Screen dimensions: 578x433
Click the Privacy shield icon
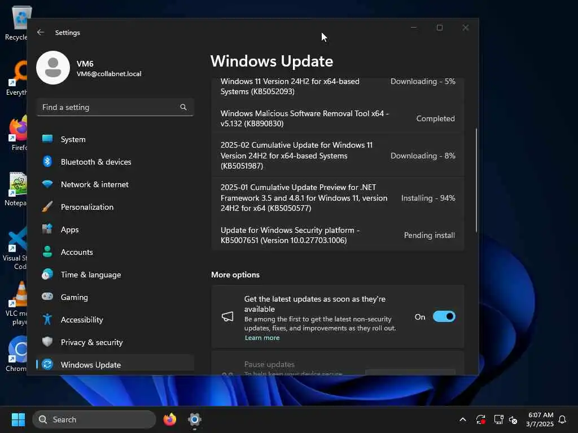point(47,342)
